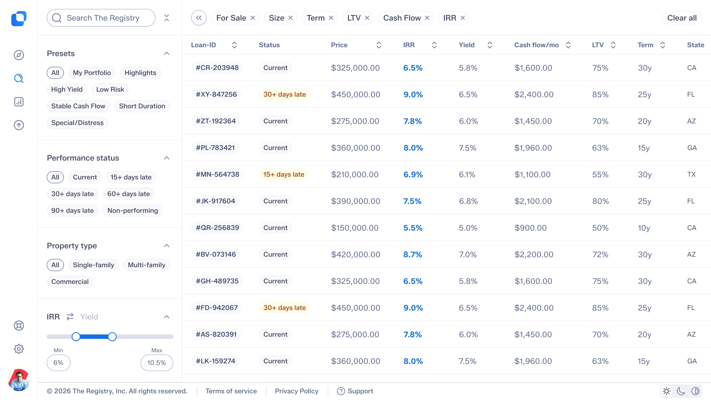
Task: Click the IRR slider maximum handle
Action: tap(112, 337)
